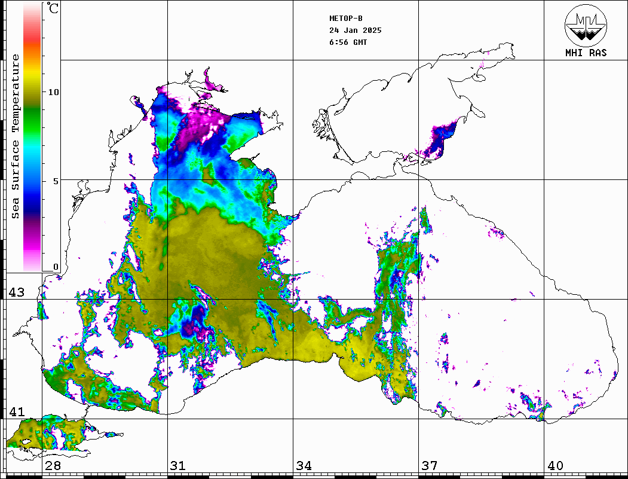
Task: Click longitude label '31'
Action: 178,466
